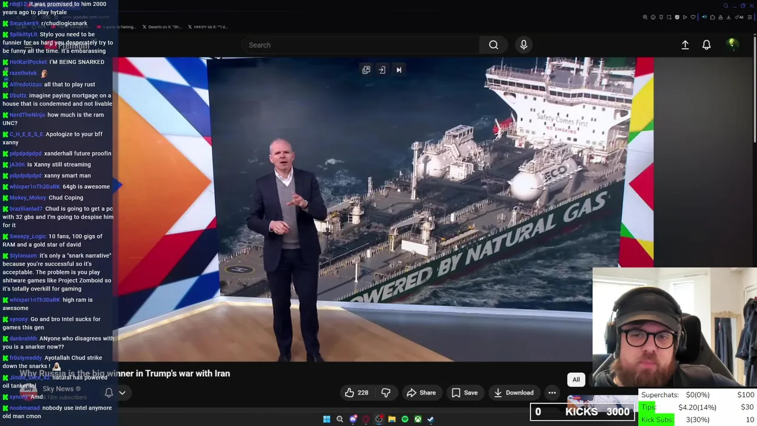The height and width of the screenshot is (426, 757).
Task: Open Windows Start menu
Action: pyautogui.click(x=326, y=419)
